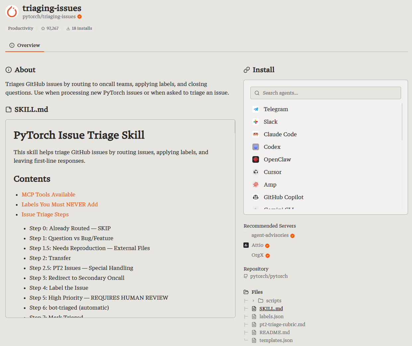Screen dimensions: 412x346
Task: Click the Cursor icon
Action: (256, 172)
